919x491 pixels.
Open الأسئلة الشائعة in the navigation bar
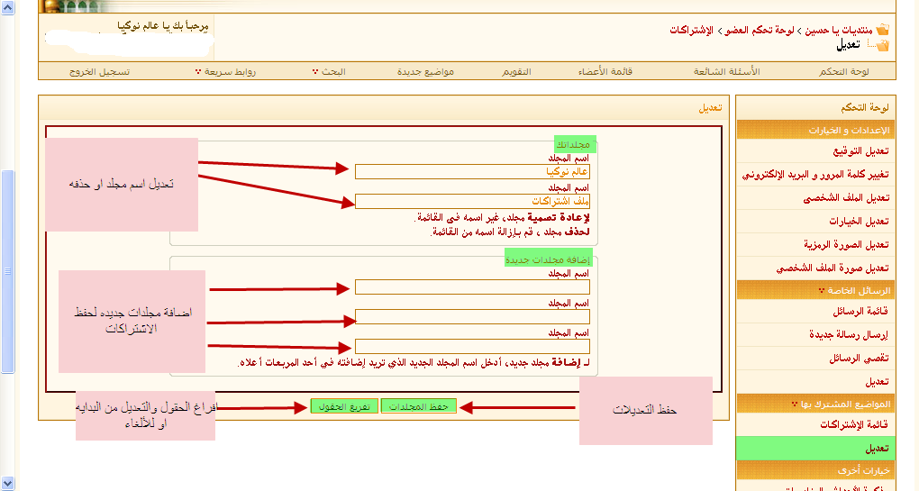point(726,71)
